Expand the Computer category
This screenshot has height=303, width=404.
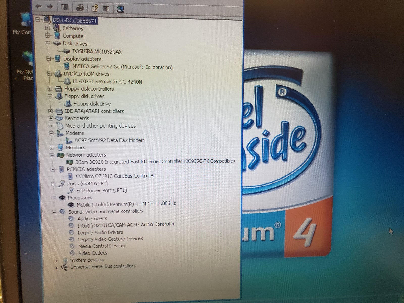47,35
